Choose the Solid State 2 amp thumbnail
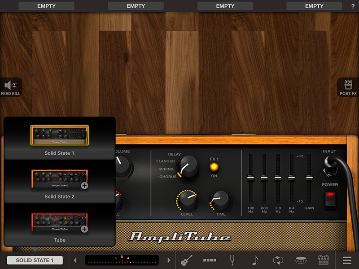Screen dimensions: 359x269 click(60, 178)
